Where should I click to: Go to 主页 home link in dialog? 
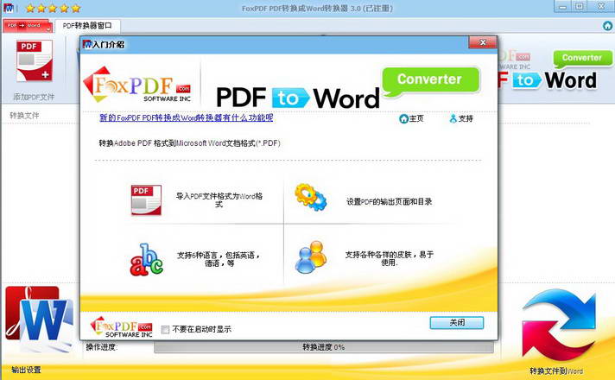tap(411, 118)
